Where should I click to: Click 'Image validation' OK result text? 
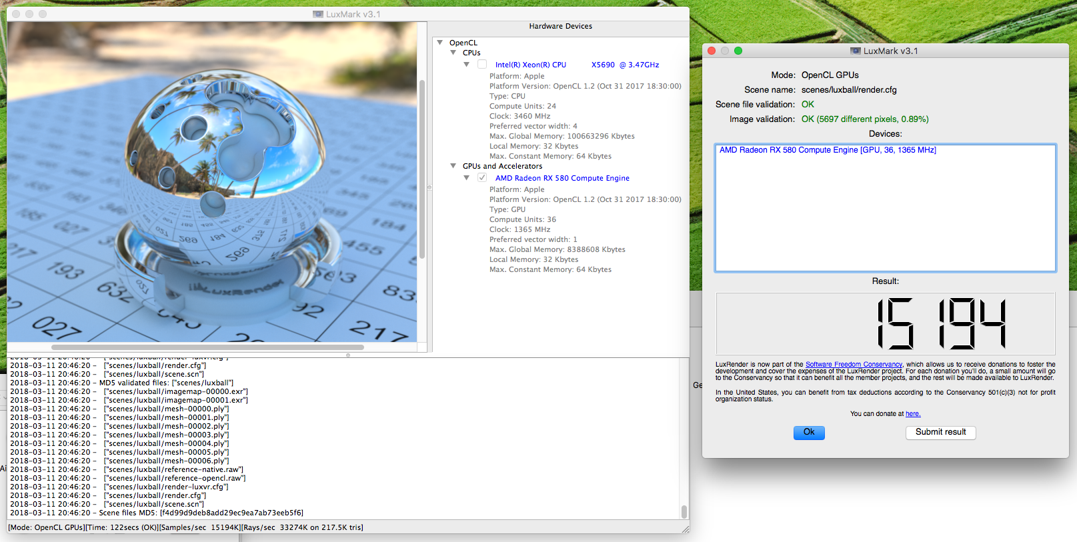865,119
